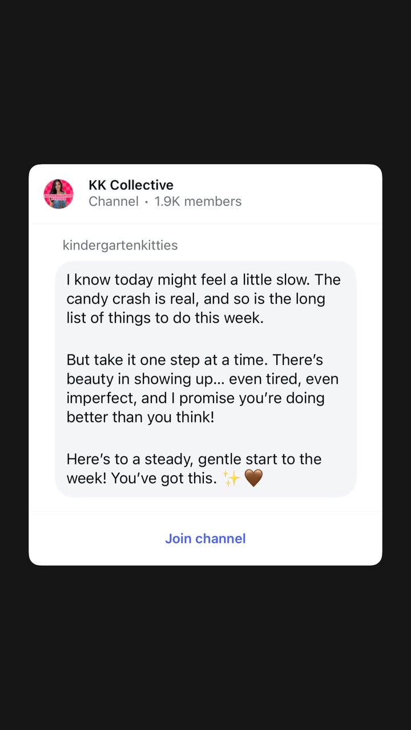Viewport: 411px width, 730px height.
Task: Select the 'But take it one step' paragraph
Action: coord(203,388)
